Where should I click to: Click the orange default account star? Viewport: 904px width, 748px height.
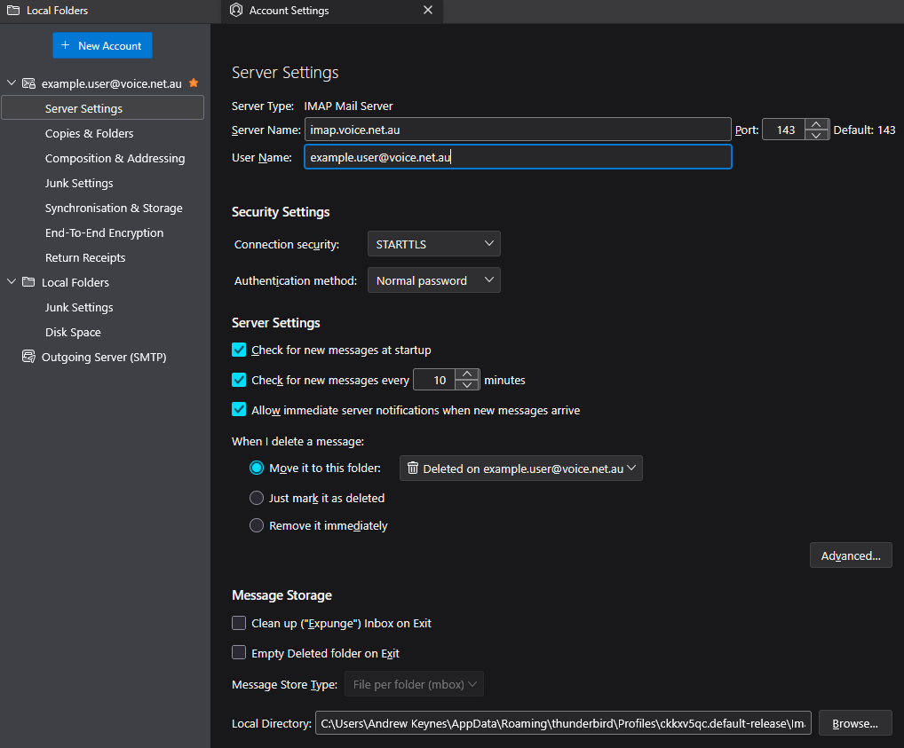pos(194,83)
